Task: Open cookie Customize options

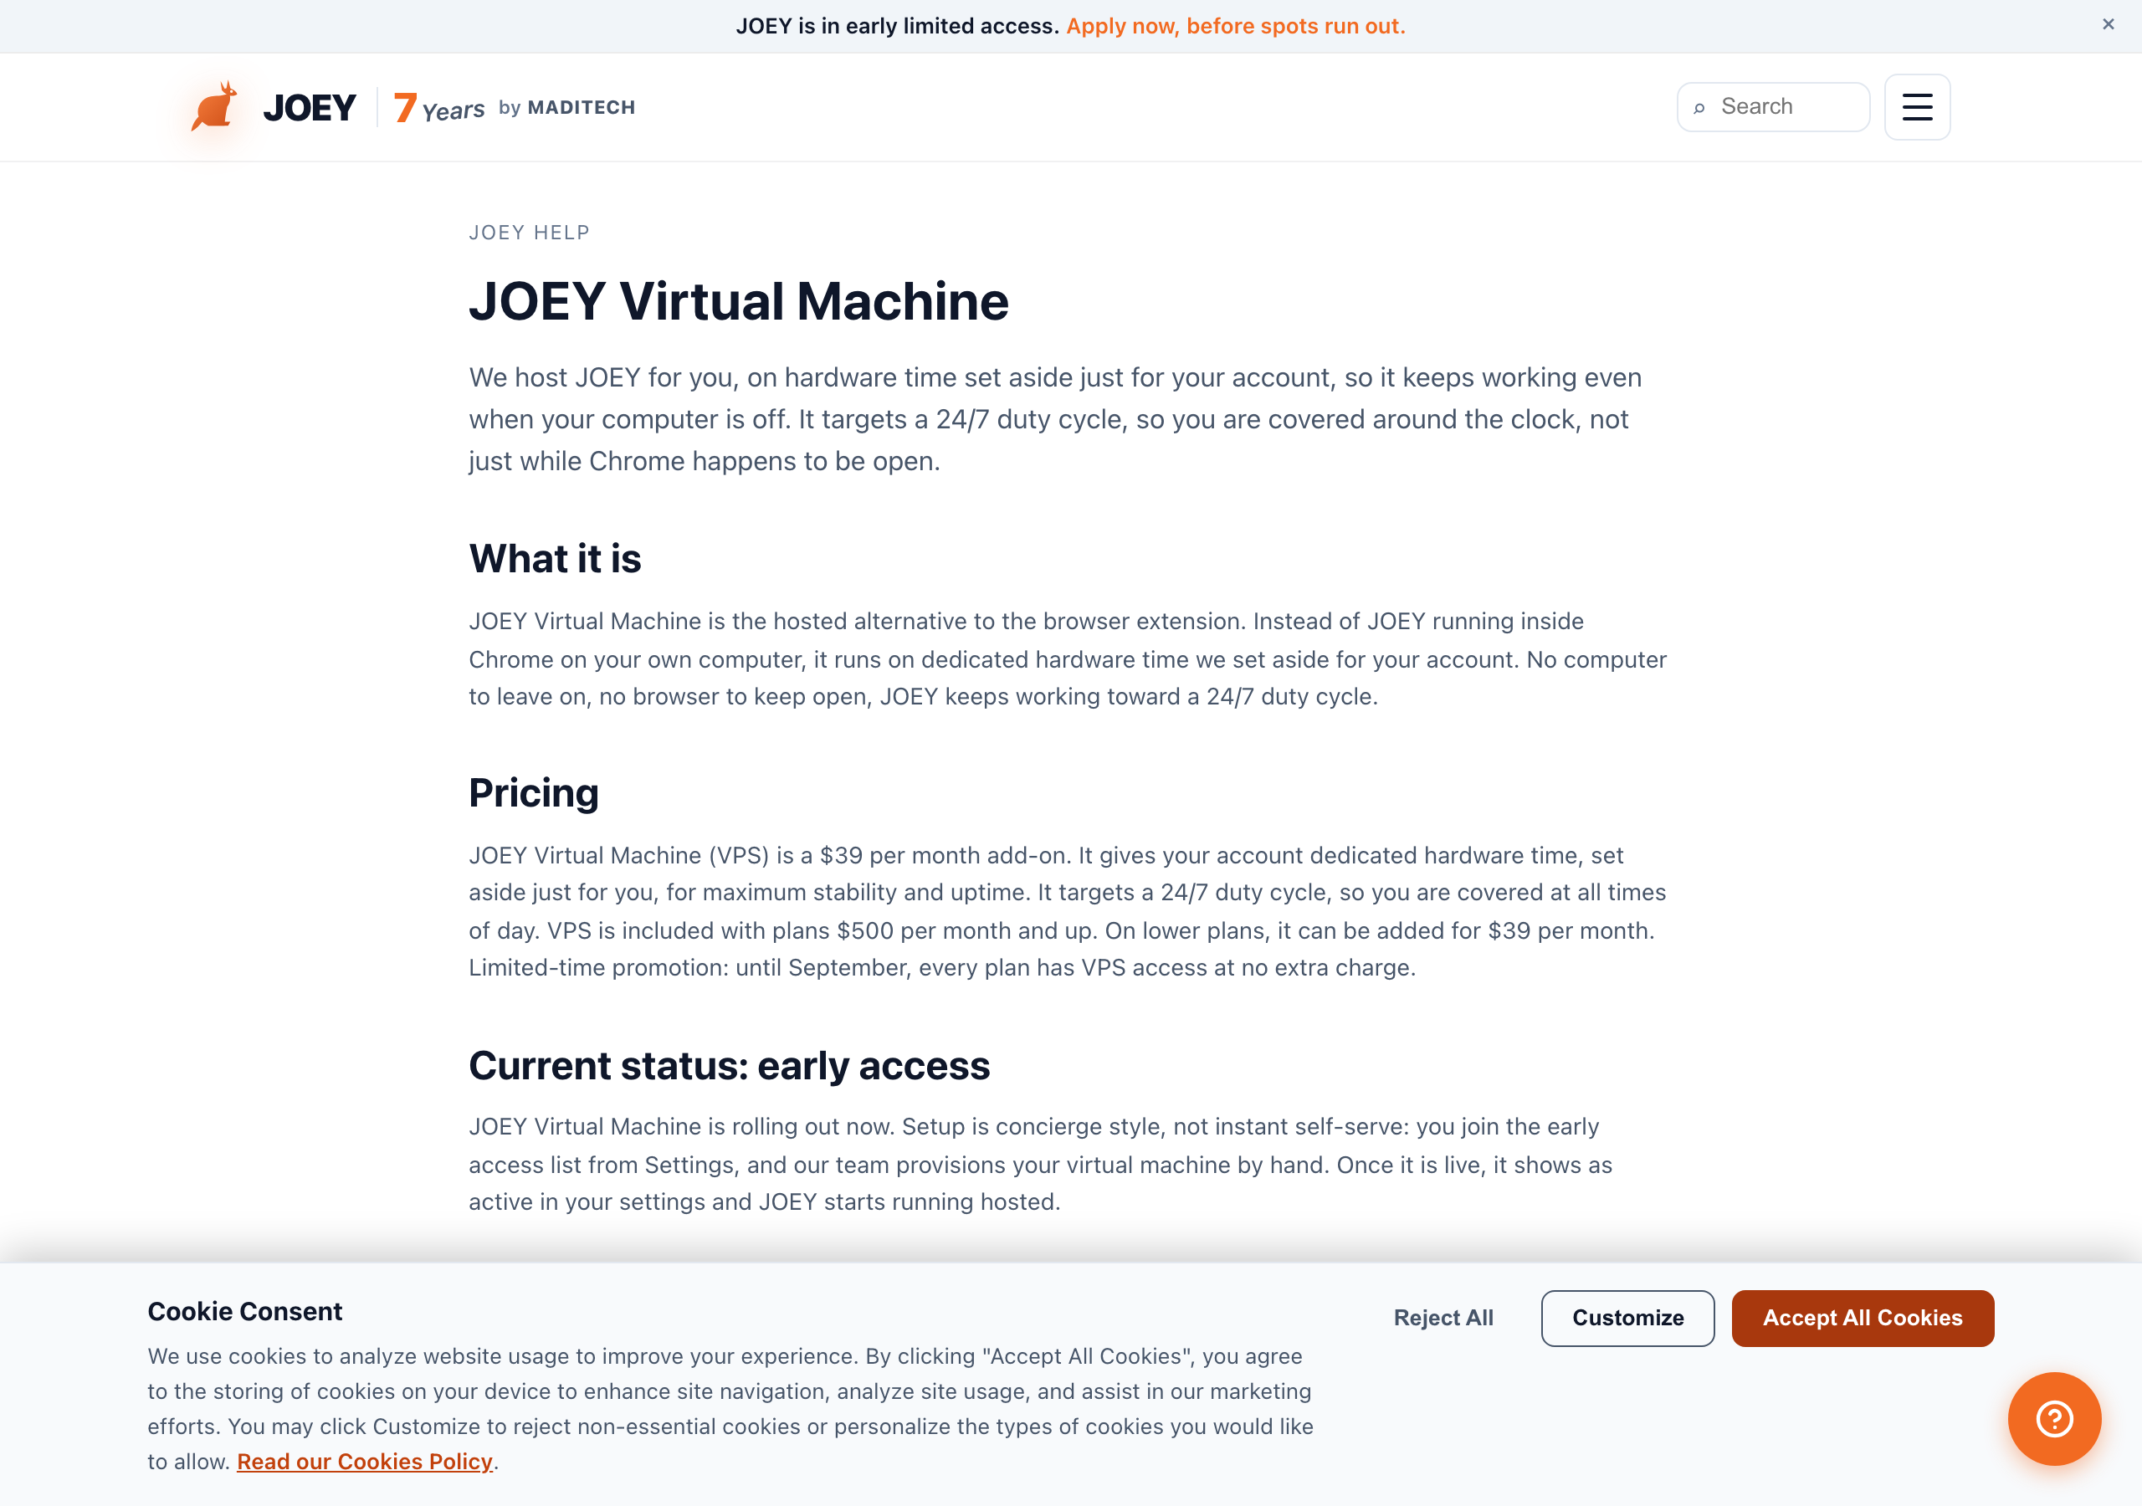Action: coord(1627,1318)
